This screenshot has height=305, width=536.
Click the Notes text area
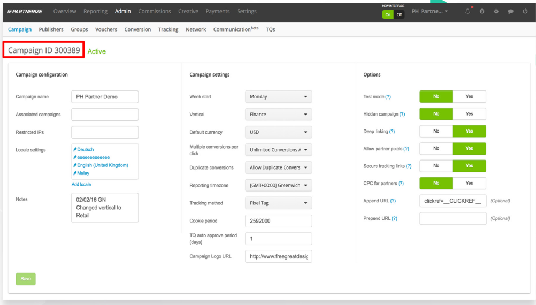click(x=105, y=208)
